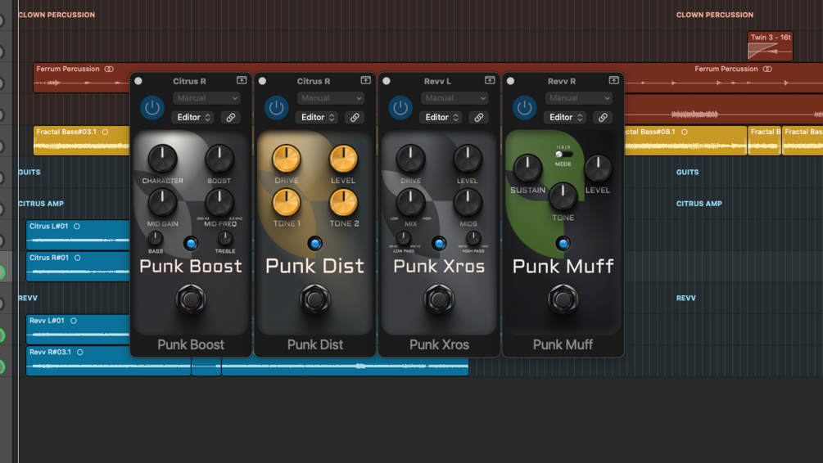Click window-mode icon on Revv L plugin header
The image size is (823, 463).
click(490, 80)
